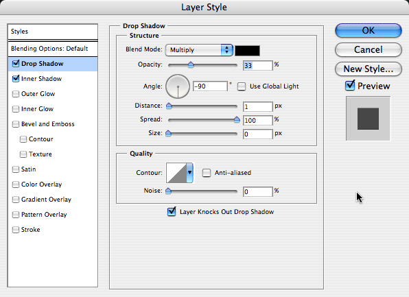Click the Spread slider handle
The width and height of the screenshot is (409, 297).
click(237, 119)
